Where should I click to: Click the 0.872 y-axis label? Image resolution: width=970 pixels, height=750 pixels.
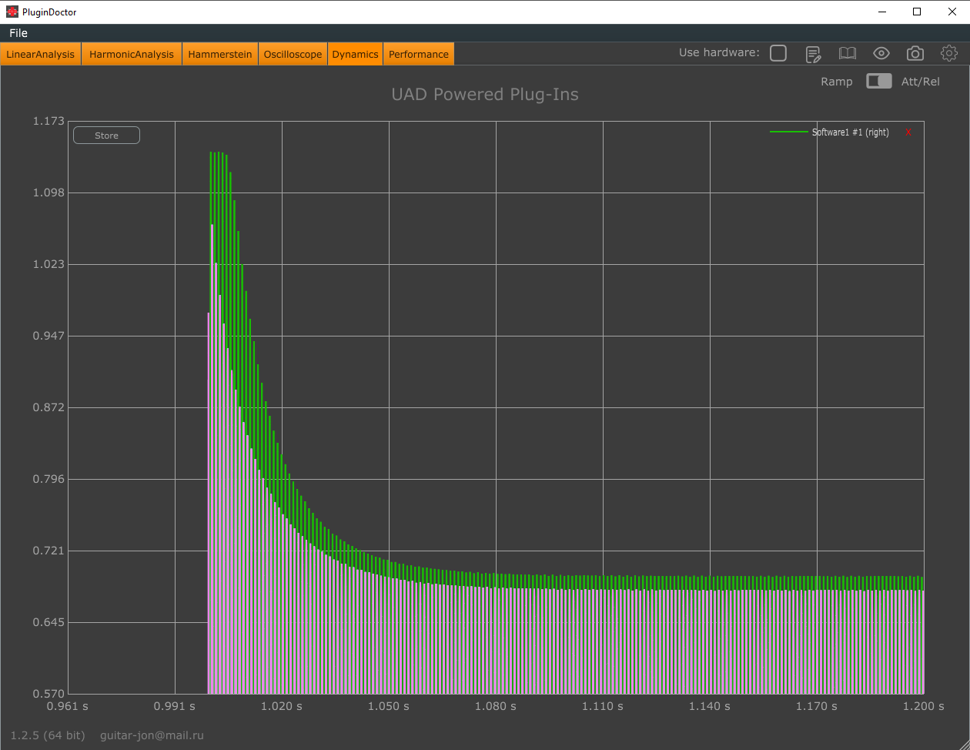coord(48,407)
